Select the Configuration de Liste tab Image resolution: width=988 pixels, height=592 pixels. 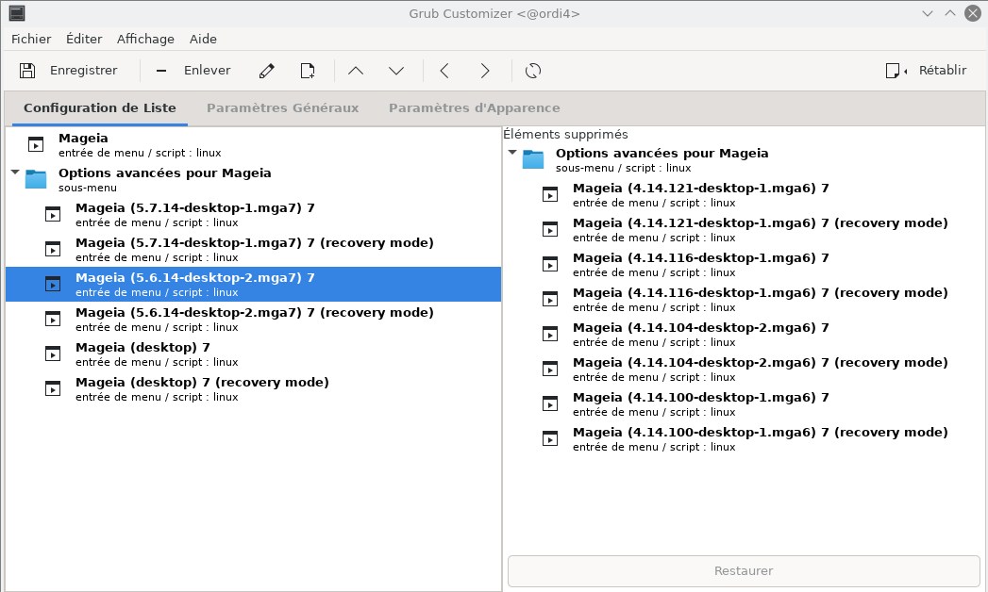point(100,107)
